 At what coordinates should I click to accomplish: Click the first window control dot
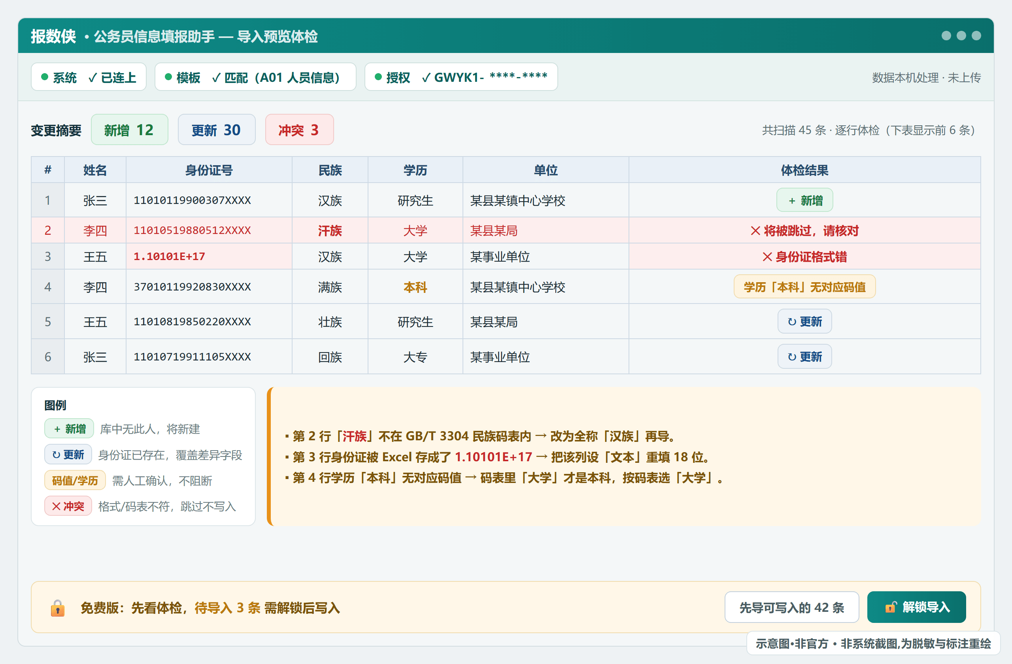[x=946, y=36]
